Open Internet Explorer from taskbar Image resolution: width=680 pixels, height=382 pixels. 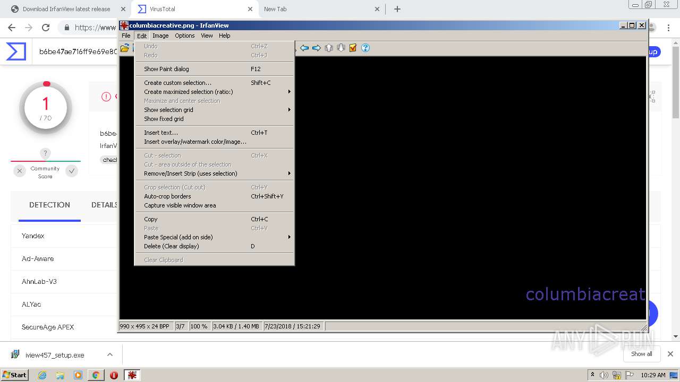42,375
